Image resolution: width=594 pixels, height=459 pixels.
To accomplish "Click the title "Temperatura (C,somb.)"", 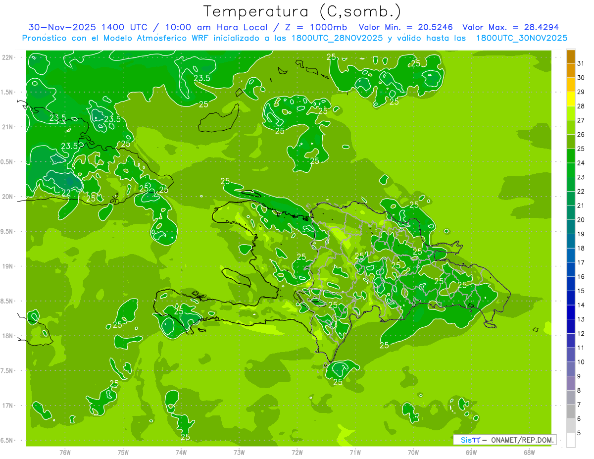I will click(x=302, y=11).
